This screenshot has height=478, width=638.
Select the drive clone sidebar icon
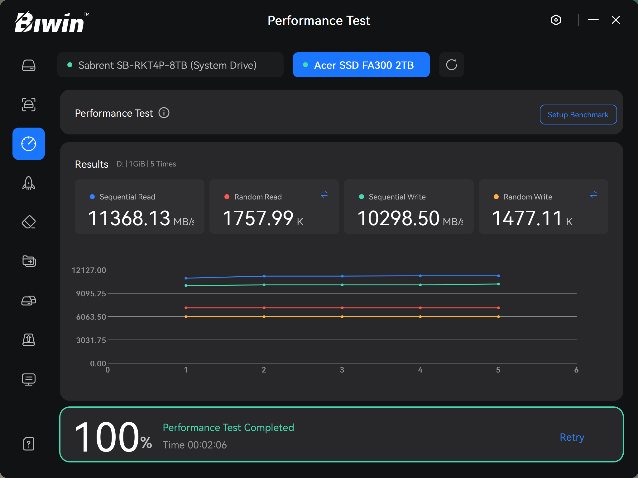[x=29, y=301]
